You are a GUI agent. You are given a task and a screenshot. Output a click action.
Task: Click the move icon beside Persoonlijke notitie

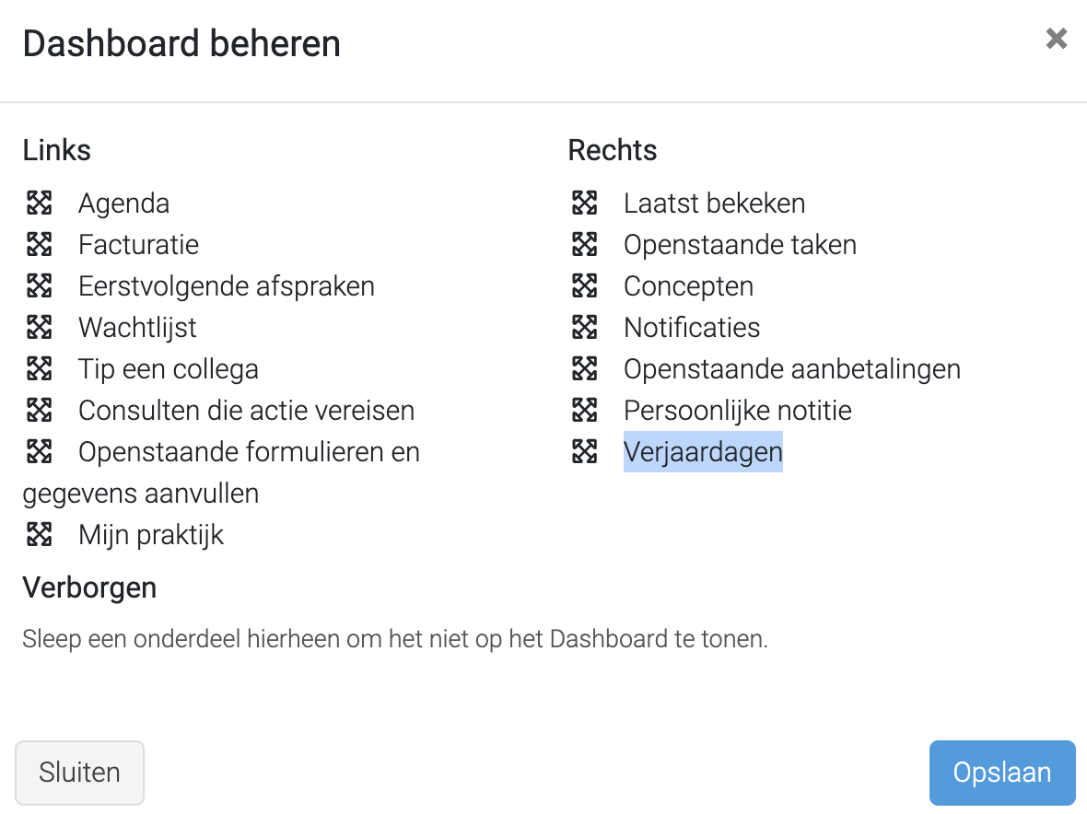(584, 410)
